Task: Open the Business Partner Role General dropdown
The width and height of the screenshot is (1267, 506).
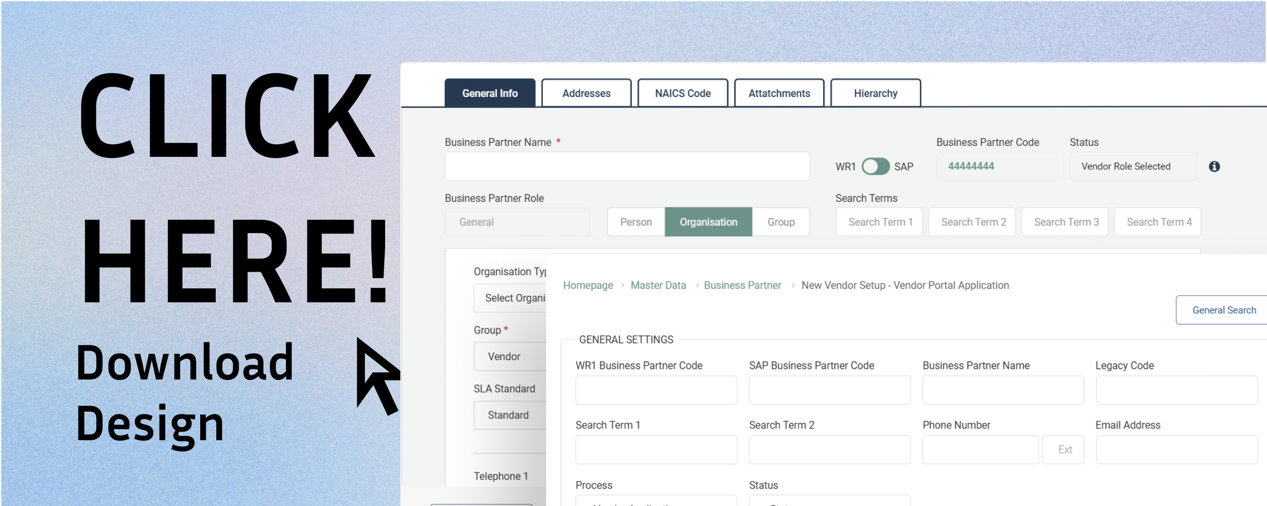Action: 517,222
